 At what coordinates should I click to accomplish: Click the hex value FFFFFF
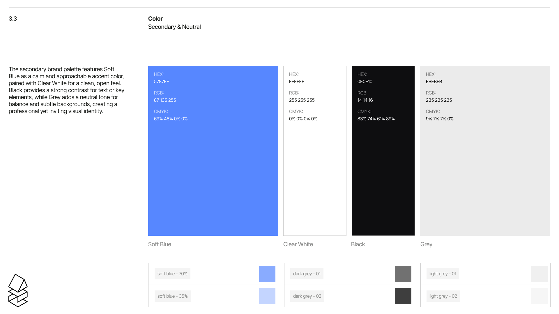[296, 82]
